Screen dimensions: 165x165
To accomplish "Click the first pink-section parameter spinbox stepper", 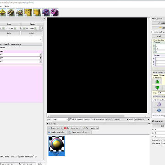I will pos(40,55).
